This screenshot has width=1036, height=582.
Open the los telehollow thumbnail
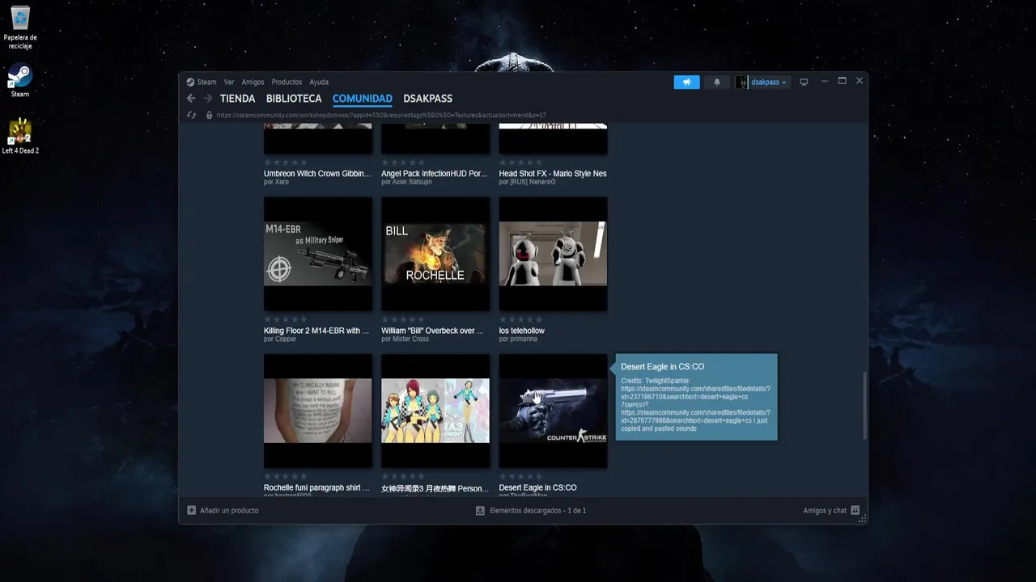(x=553, y=254)
